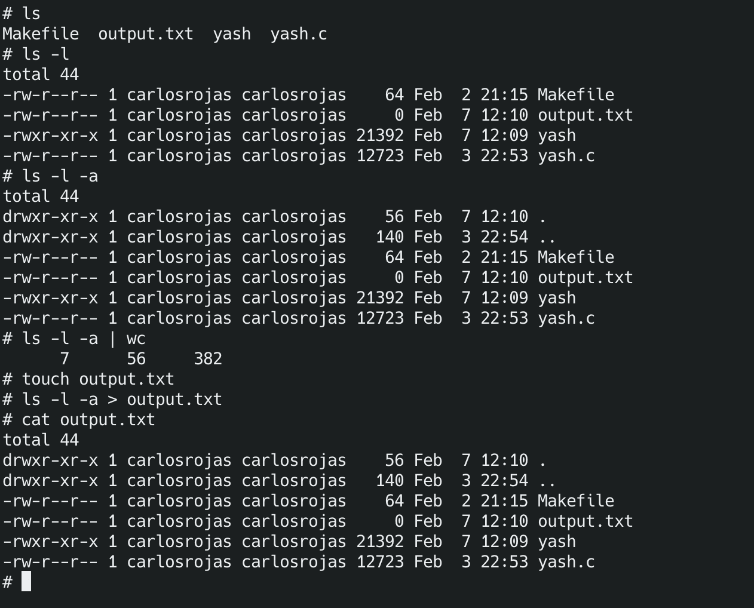Click the "cat" command word
The image size is (754, 608).
coord(36,420)
